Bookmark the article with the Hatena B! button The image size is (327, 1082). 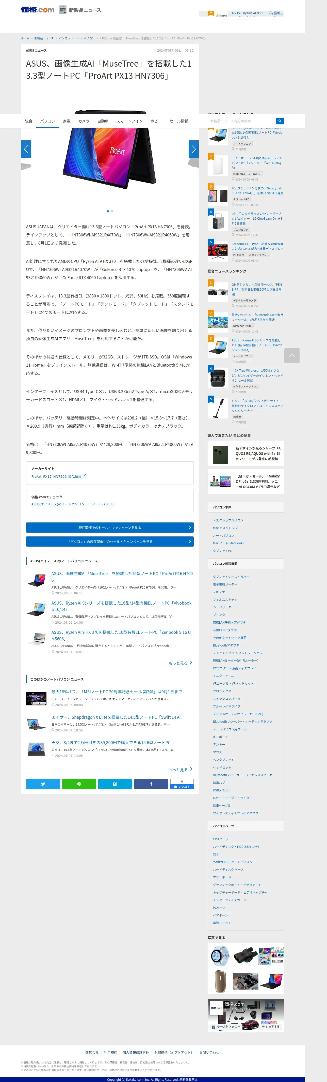(115, 784)
